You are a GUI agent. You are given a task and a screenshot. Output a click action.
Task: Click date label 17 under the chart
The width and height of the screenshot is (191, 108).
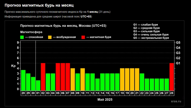point(117,93)
